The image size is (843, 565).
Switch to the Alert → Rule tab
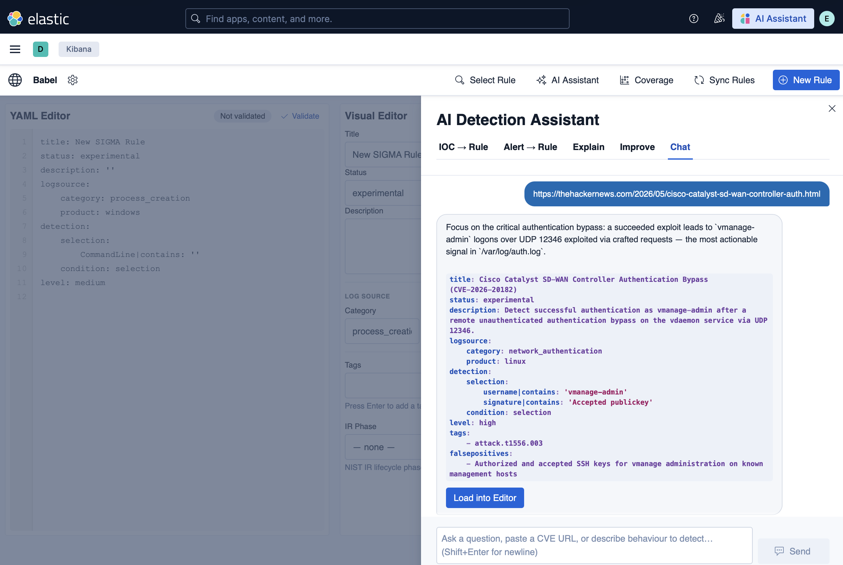click(530, 147)
